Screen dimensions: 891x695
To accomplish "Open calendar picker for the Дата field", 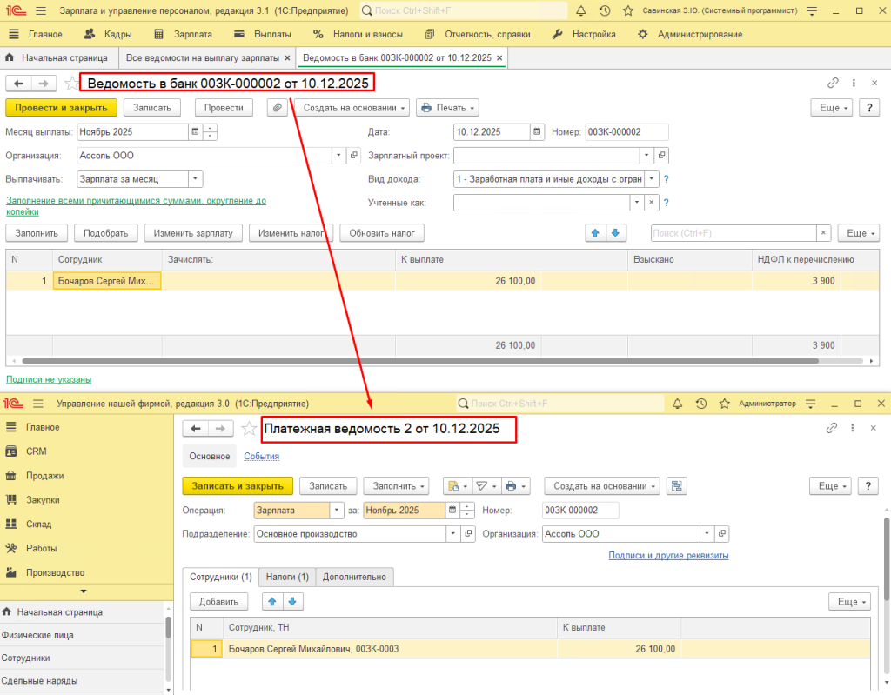I will [537, 132].
